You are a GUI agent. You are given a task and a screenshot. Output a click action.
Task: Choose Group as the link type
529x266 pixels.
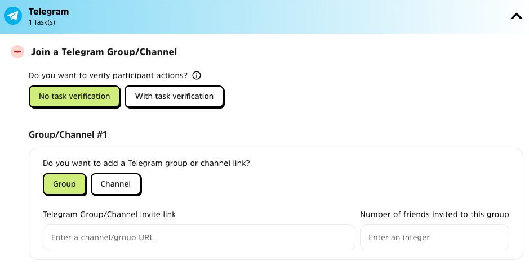(64, 184)
